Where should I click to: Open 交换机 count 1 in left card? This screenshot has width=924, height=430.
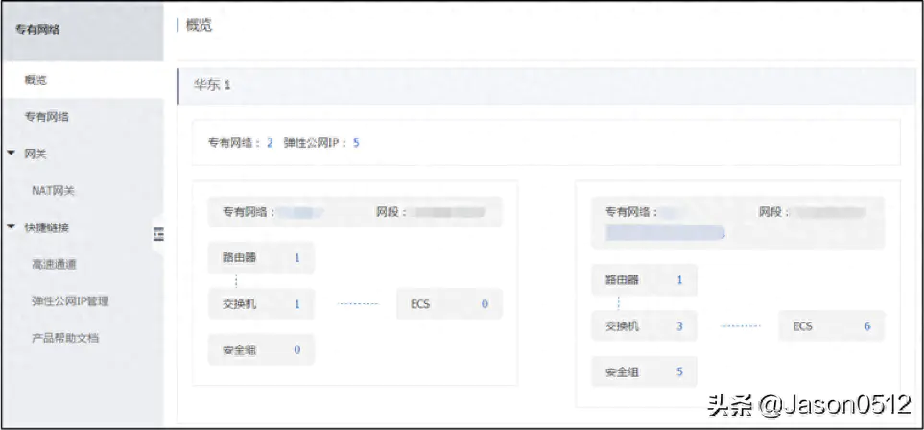click(297, 304)
